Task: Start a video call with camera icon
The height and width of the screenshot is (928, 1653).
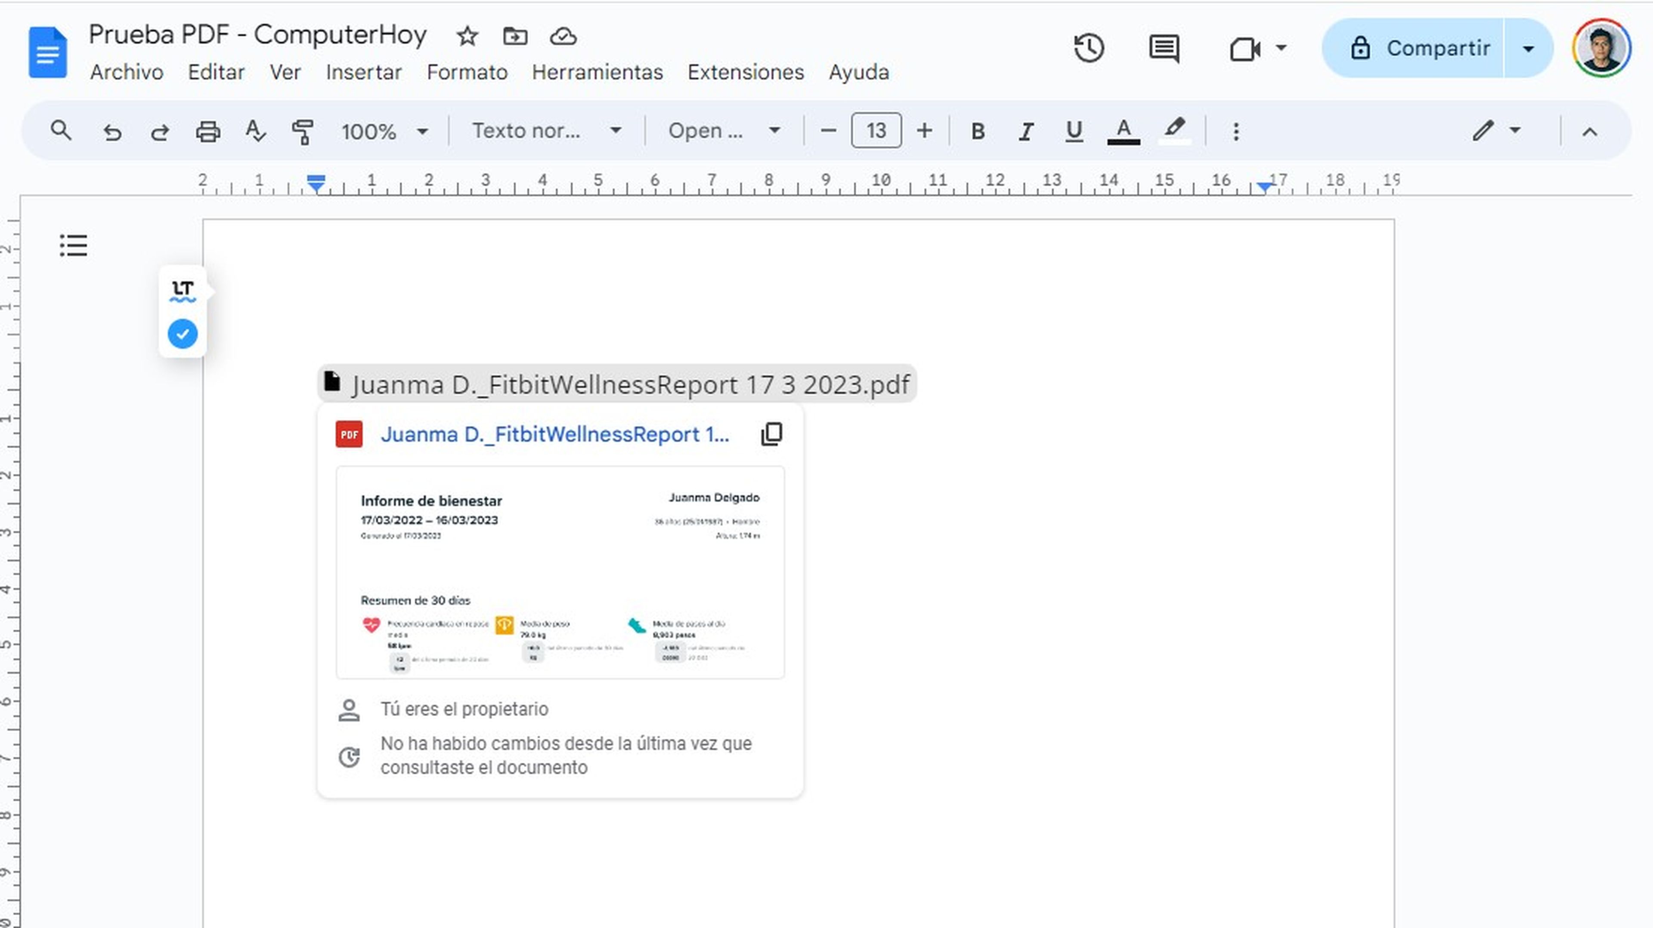Action: (x=1244, y=49)
